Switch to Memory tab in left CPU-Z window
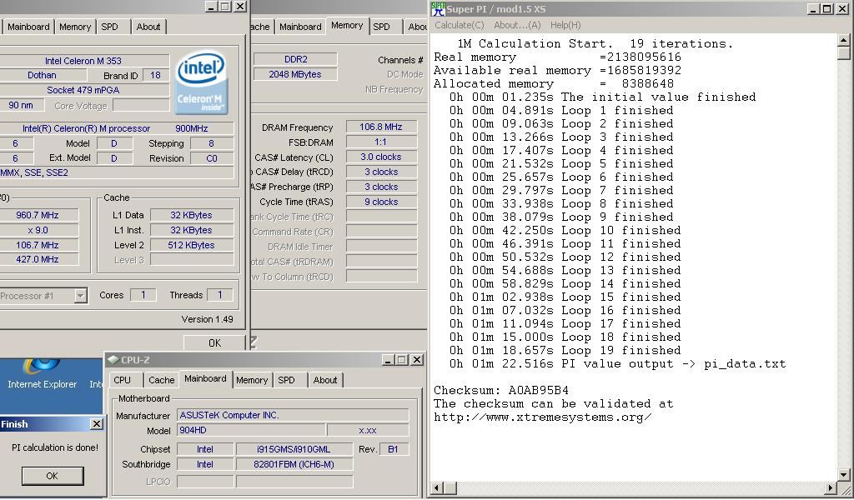 click(75, 27)
